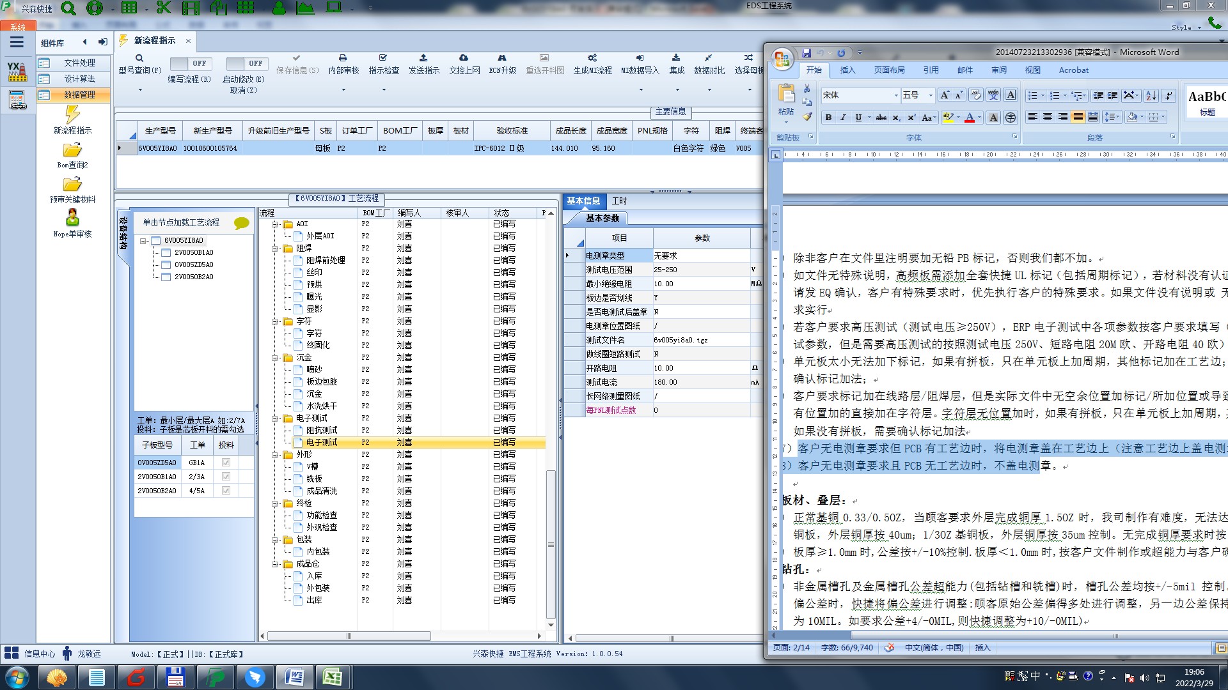
Task: Click the Word Office button orb
Action: coord(782,59)
